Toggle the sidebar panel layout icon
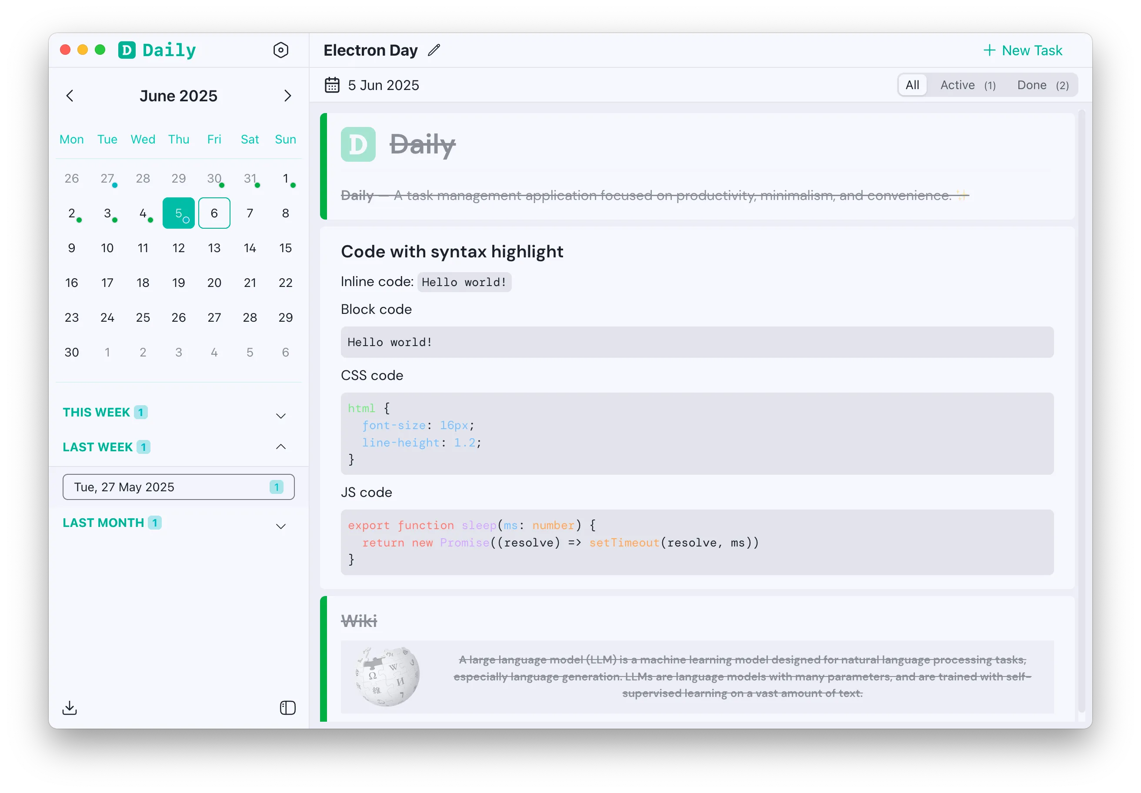Image resolution: width=1141 pixels, height=793 pixels. click(288, 707)
